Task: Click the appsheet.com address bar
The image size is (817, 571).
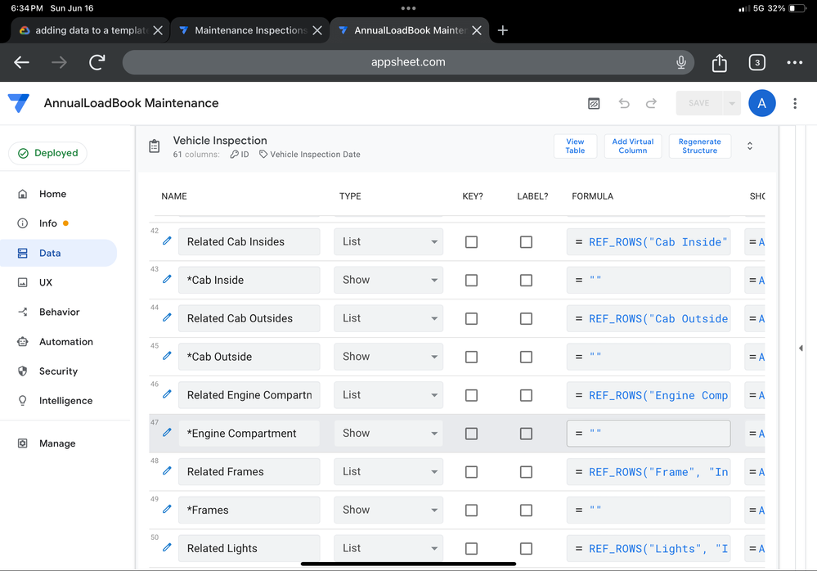Action: pyautogui.click(x=408, y=62)
